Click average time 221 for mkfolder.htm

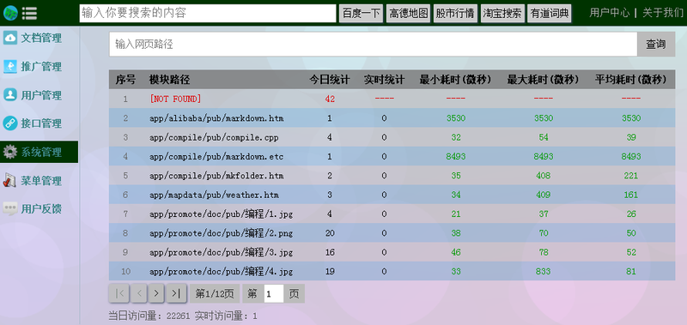631,176
